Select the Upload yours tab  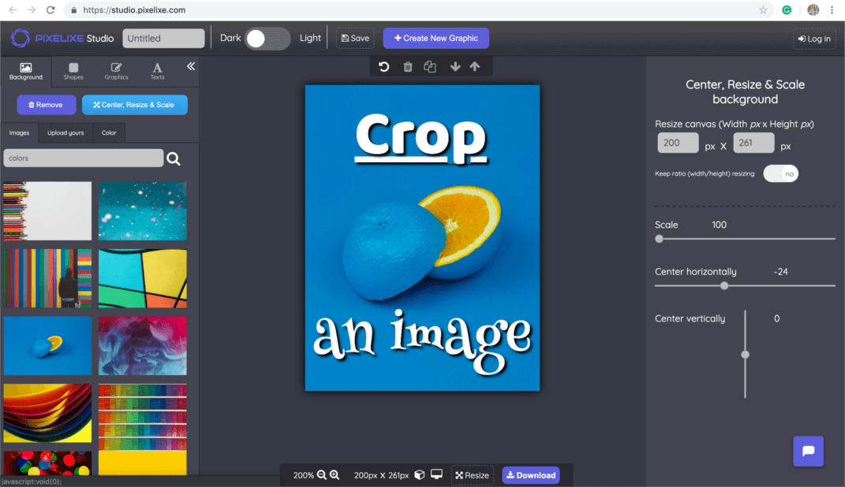point(65,132)
